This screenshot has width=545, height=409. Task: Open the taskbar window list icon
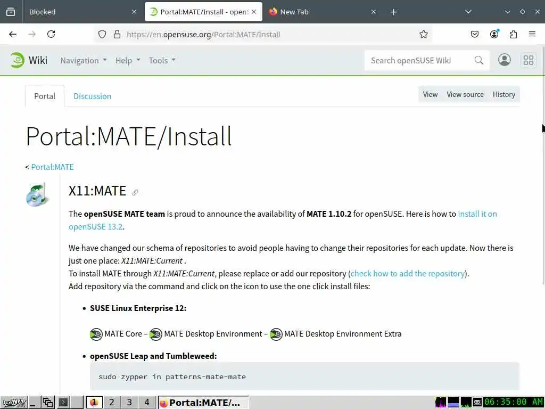click(48, 403)
